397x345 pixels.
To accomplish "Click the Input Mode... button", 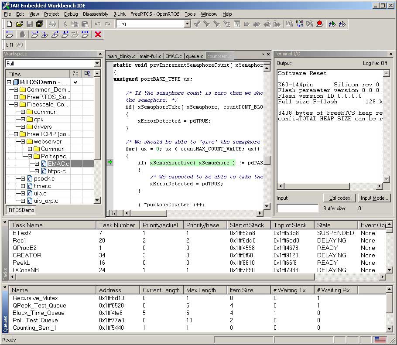I will 374,198.
